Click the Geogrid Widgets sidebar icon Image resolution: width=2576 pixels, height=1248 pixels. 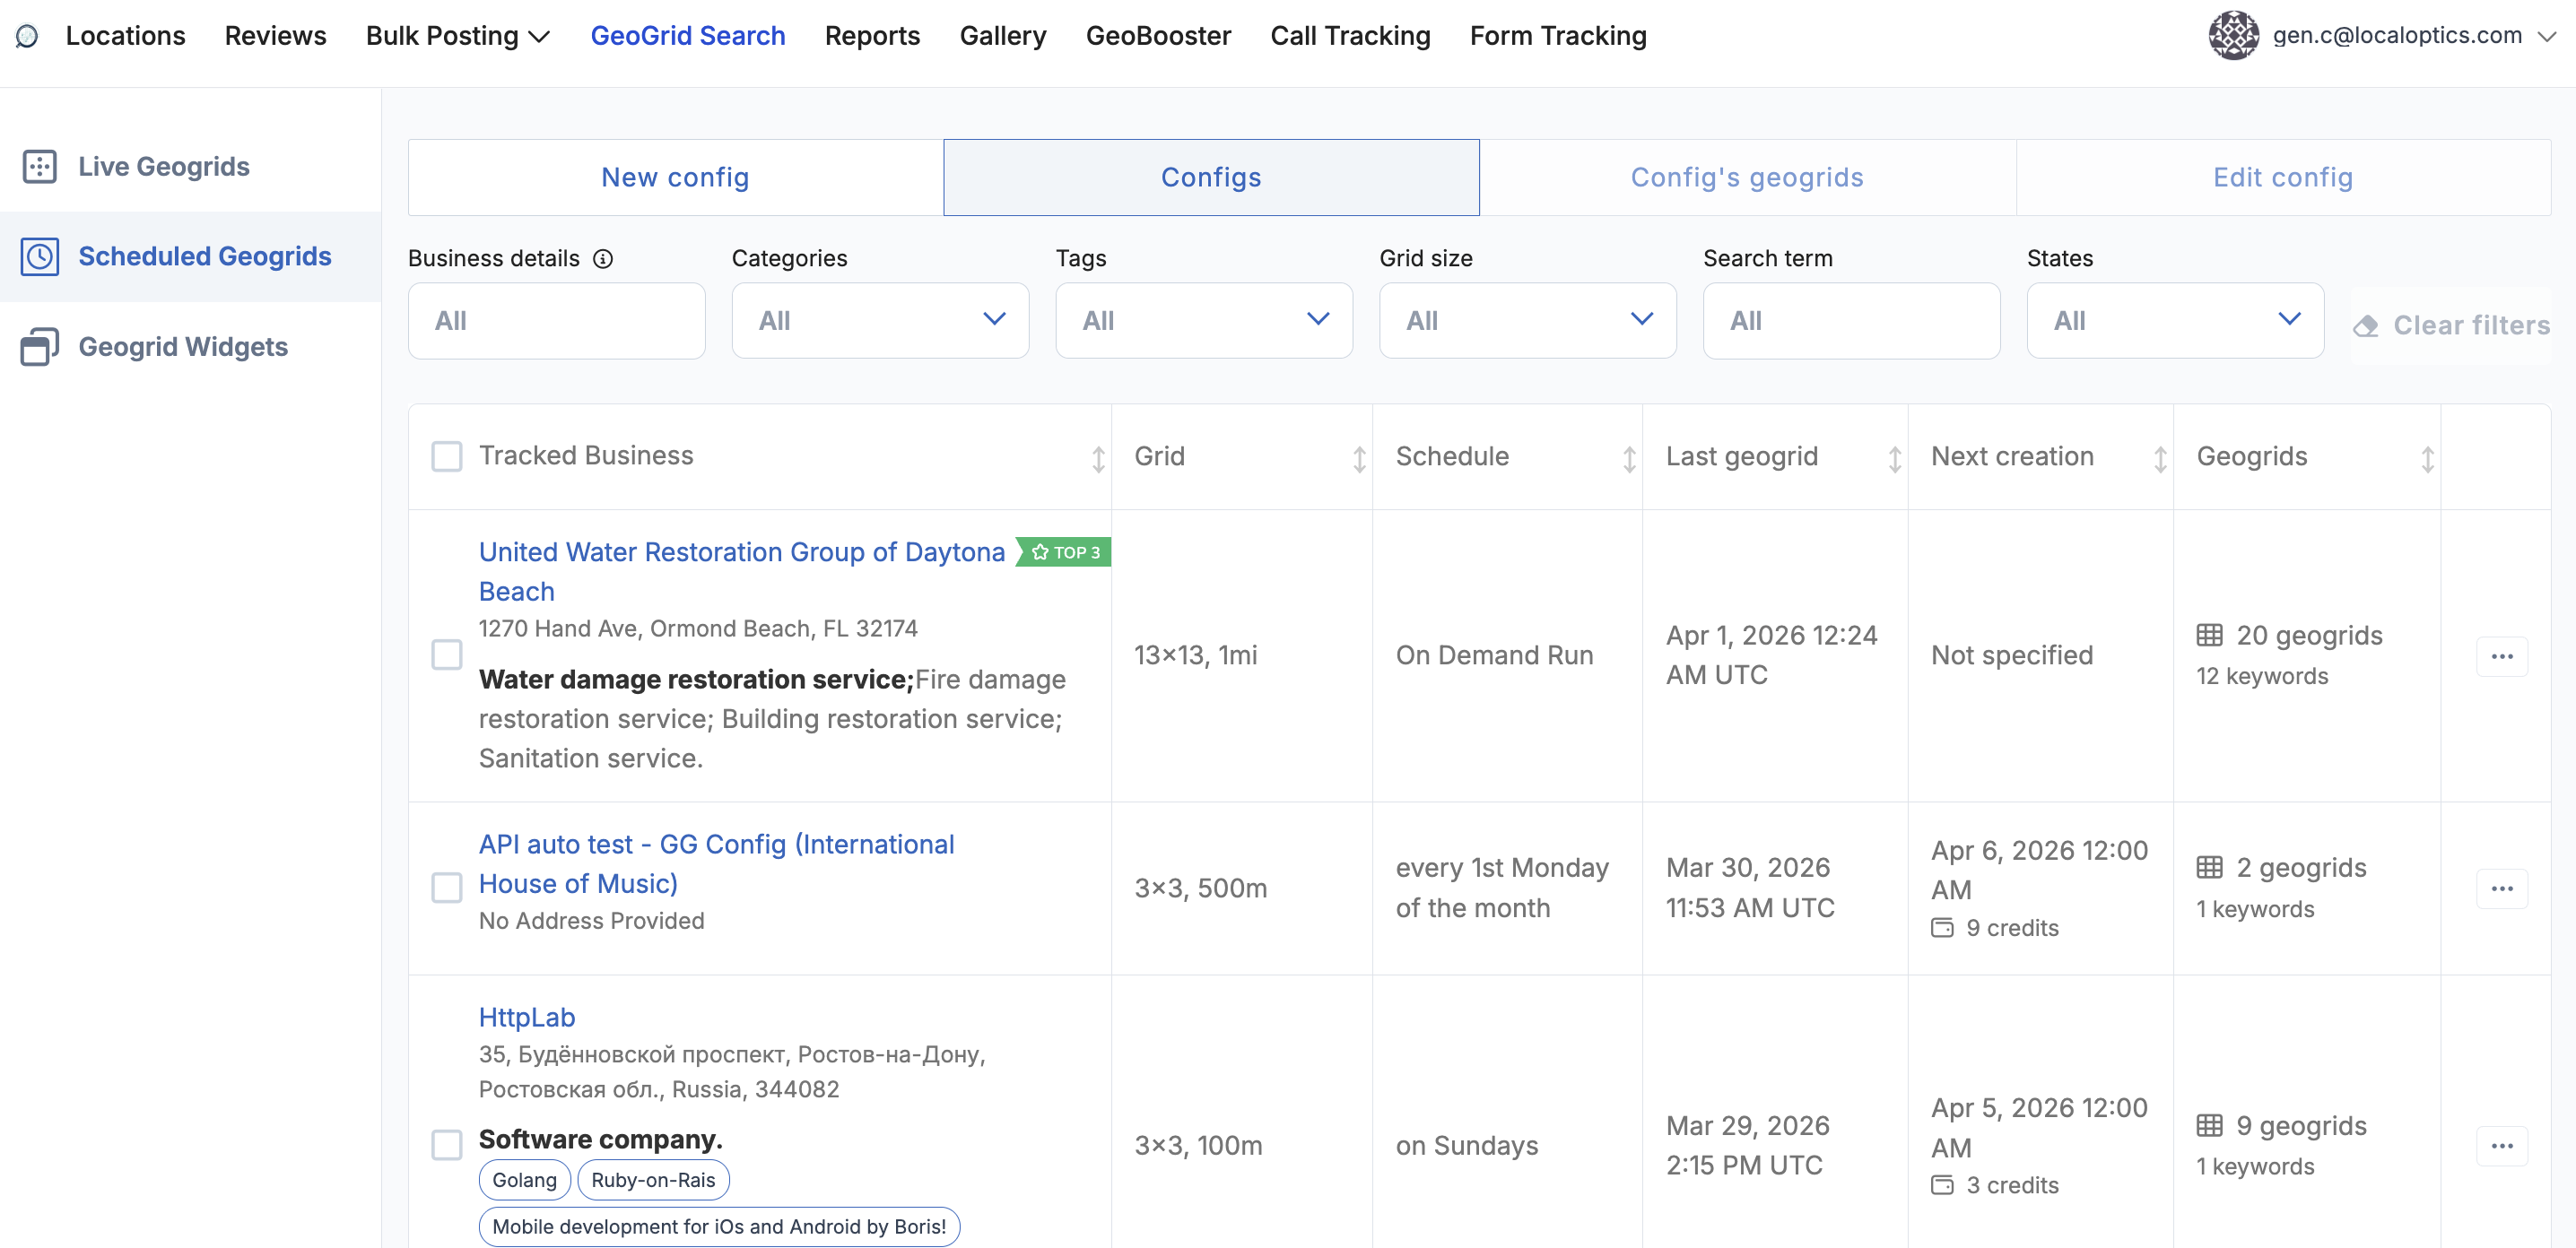tap(40, 347)
